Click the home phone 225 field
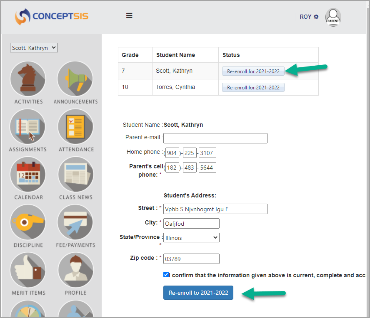 coord(190,153)
